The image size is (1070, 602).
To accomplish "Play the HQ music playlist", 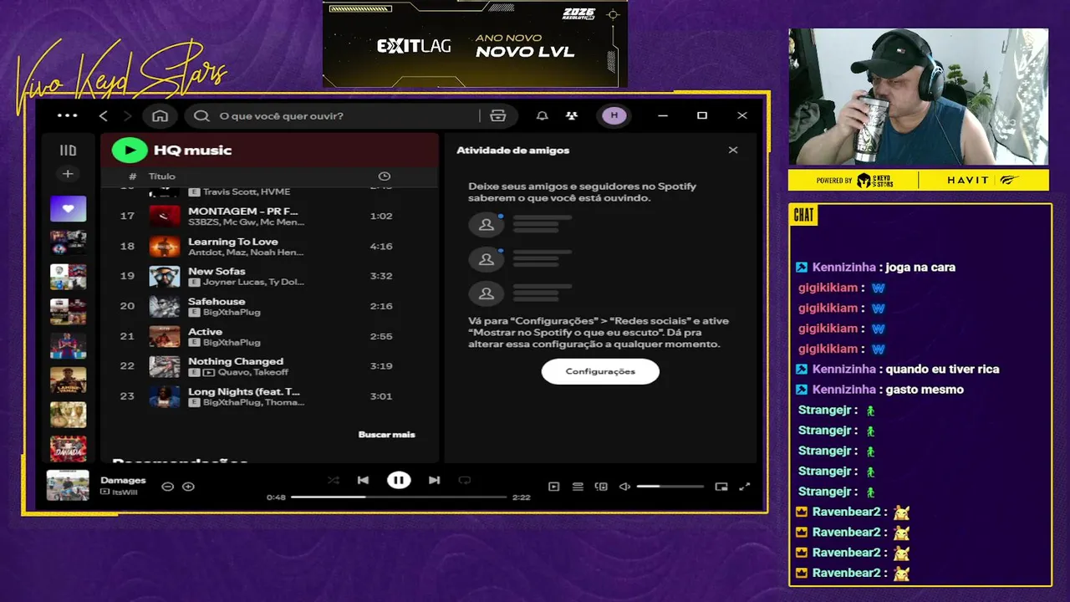I will click(x=130, y=150).
